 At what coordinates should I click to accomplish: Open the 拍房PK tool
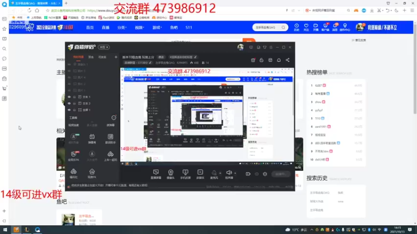[92, 173]
